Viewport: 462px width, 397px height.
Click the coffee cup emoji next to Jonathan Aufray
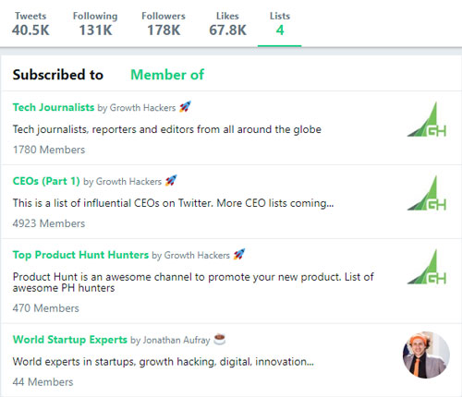[x=220, y=339]
